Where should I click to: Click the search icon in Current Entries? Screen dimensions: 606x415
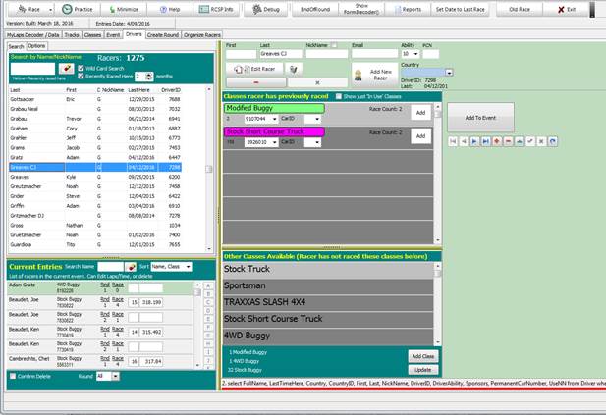tap(131, 267)
